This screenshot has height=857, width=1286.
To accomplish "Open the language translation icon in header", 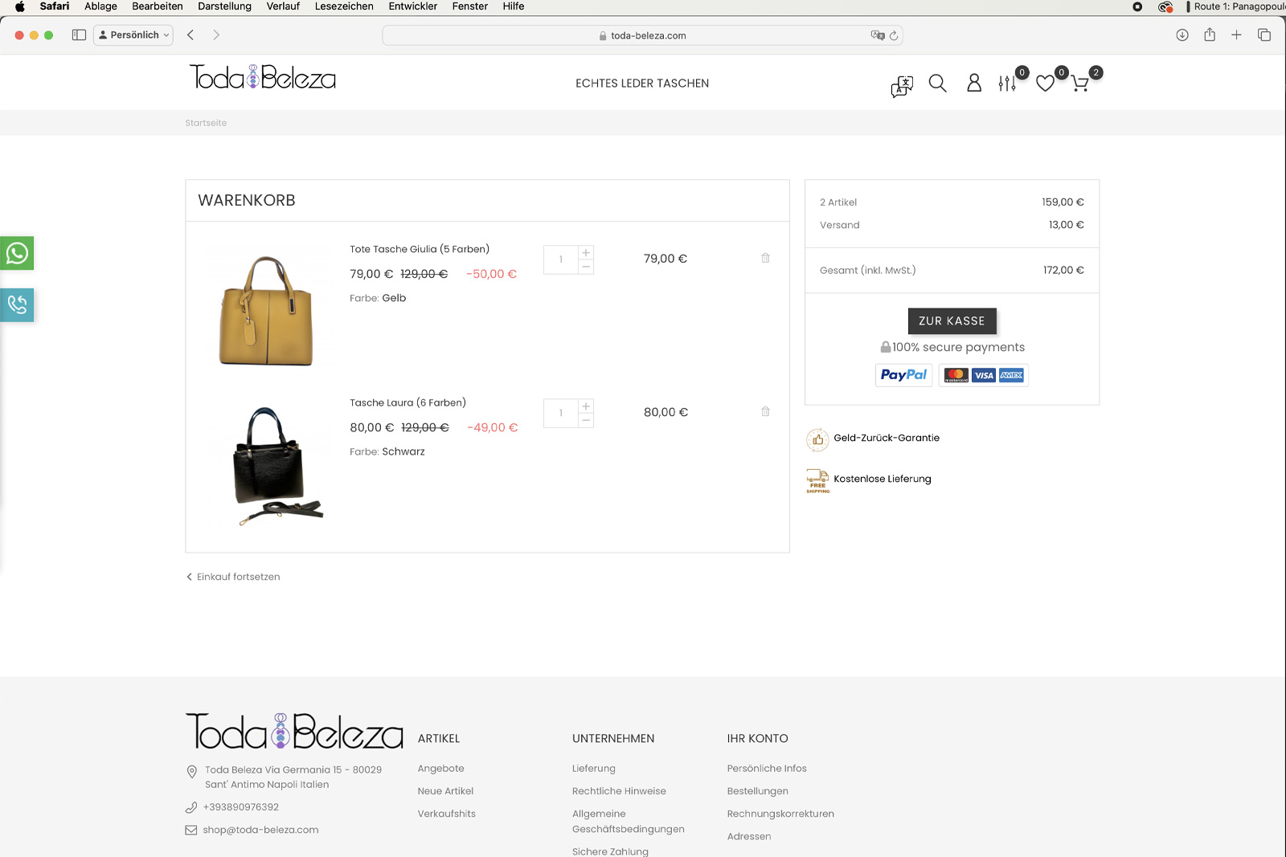I will tap(902, 86).
